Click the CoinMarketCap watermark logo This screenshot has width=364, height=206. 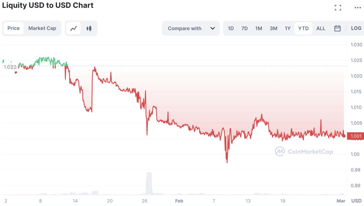(304, 152)
